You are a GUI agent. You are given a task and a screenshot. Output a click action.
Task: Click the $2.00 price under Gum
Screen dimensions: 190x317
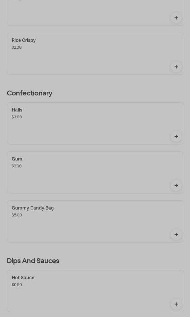17,166
